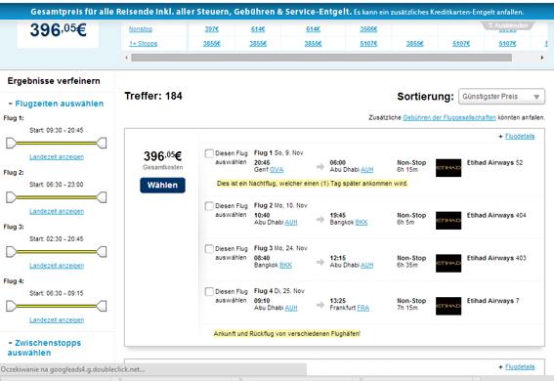Open the Sortierung Günstigster Preis dropdown

tap(501, 97)
